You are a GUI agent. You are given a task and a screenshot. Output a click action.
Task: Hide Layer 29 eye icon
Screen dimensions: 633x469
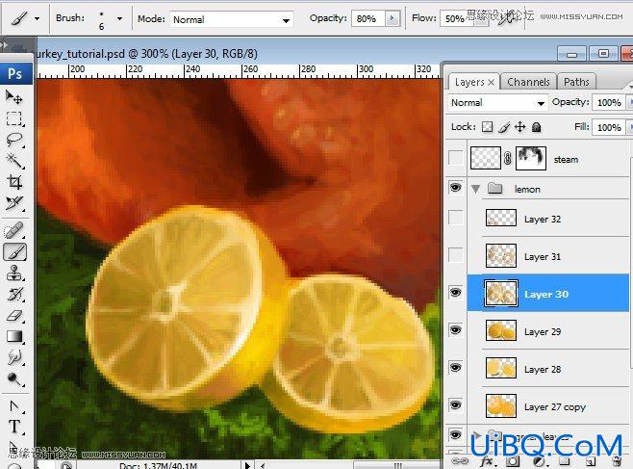pos(456,330)
